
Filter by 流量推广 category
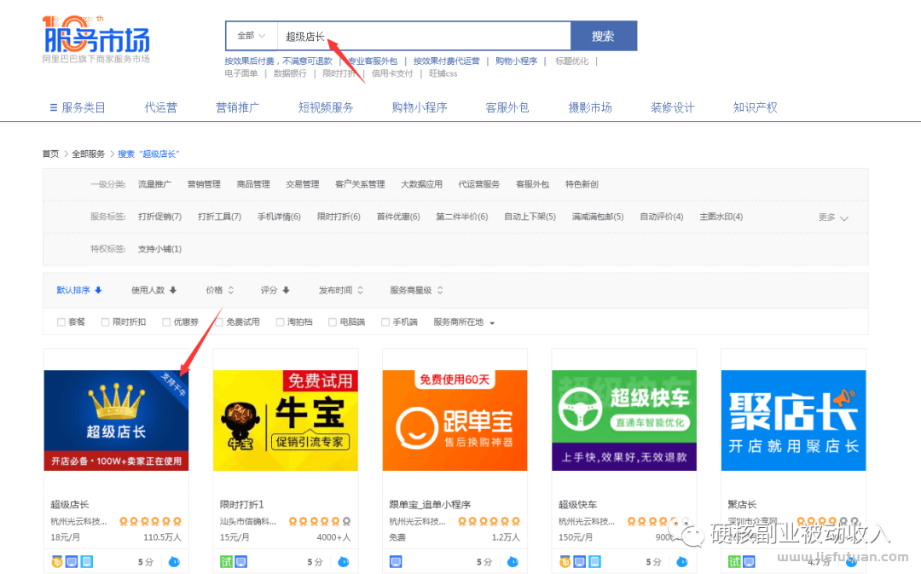click(x=154, y=184)
